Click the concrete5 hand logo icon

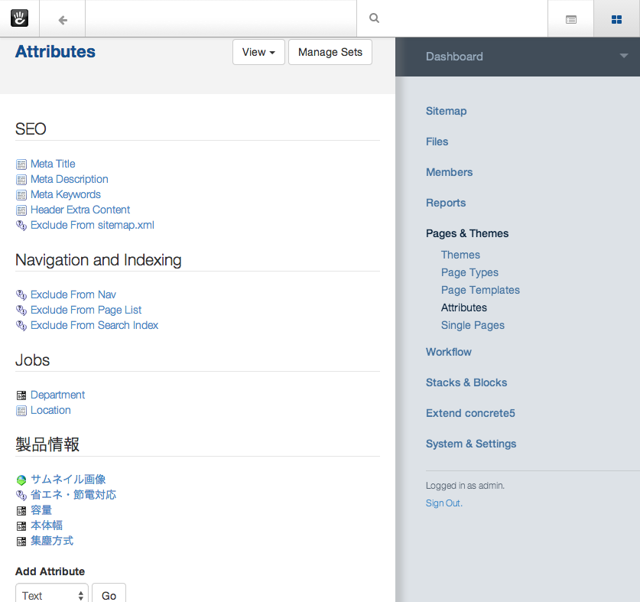point(19,18)
